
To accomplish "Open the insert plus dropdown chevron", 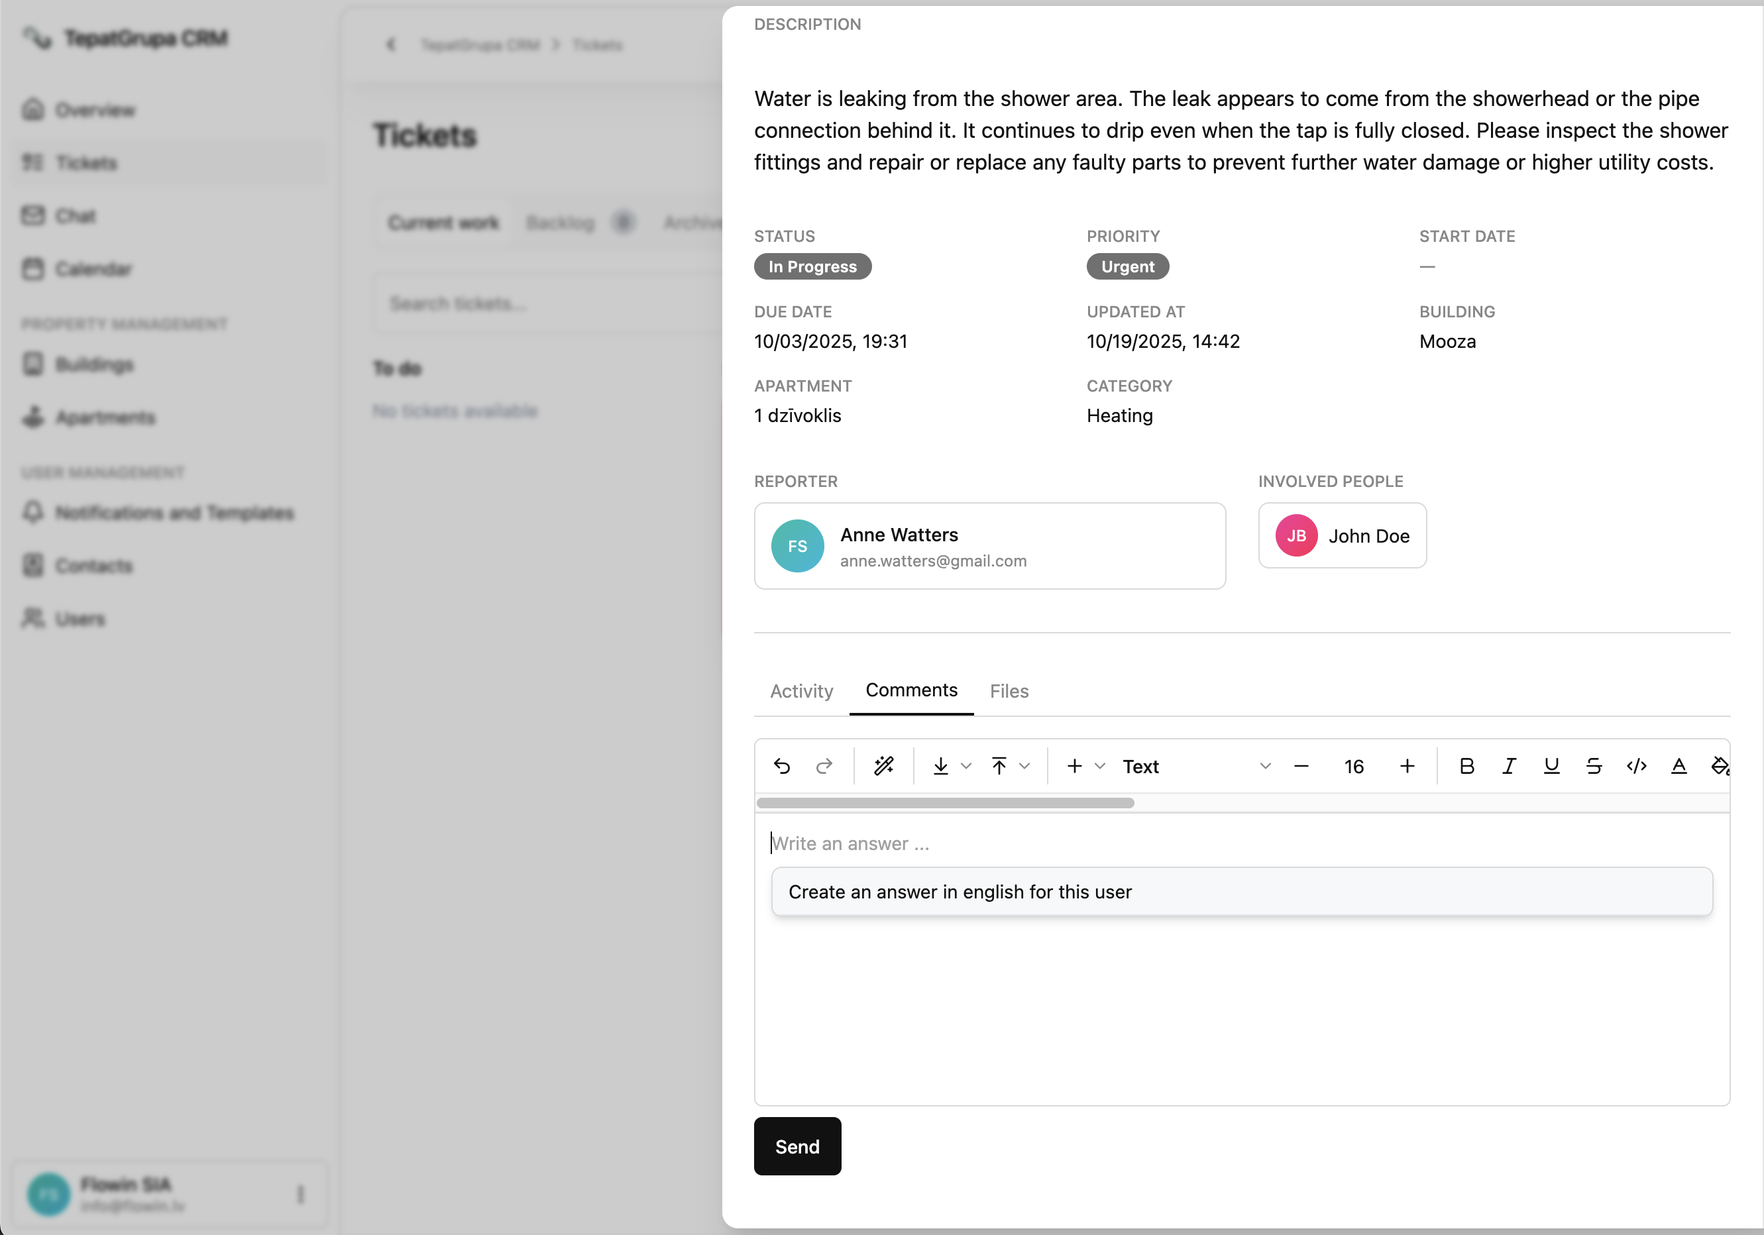I will [x=1100, y=766].
